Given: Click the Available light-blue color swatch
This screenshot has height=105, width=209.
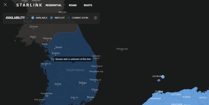Looking at the screenshot, I should coord(33,18).
